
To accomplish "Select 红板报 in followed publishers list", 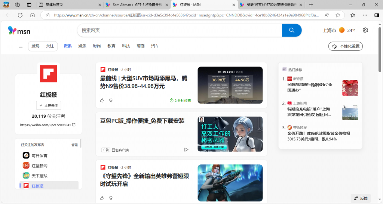I will [x=49, y=186].
